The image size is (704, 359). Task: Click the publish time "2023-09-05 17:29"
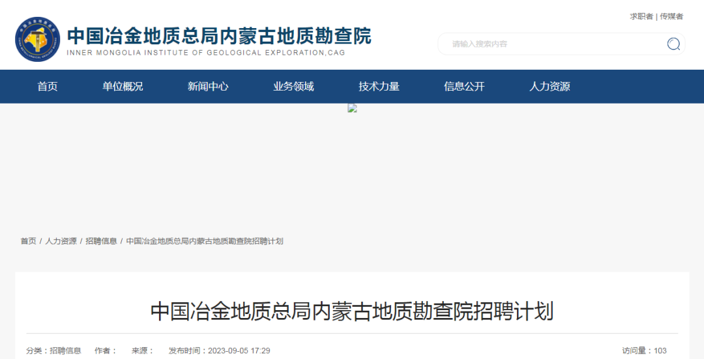(239, 351)
